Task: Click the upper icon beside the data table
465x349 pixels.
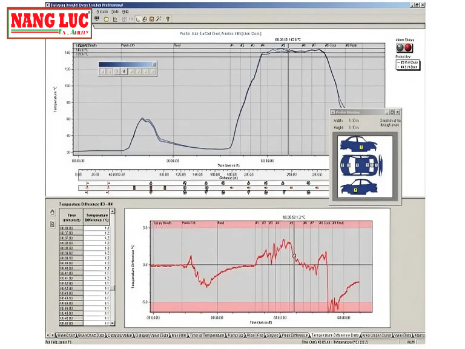Action: pos(52,211)
